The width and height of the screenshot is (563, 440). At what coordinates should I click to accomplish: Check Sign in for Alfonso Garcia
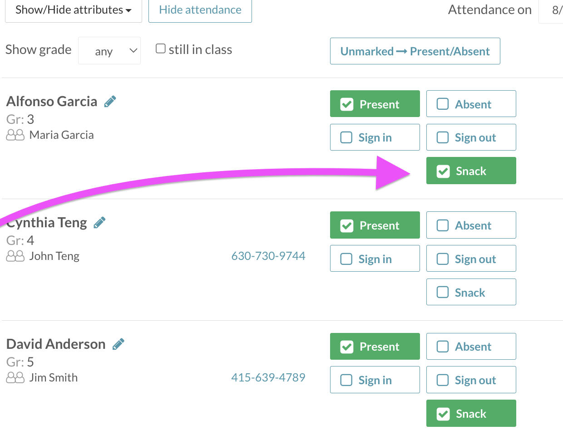375,137
